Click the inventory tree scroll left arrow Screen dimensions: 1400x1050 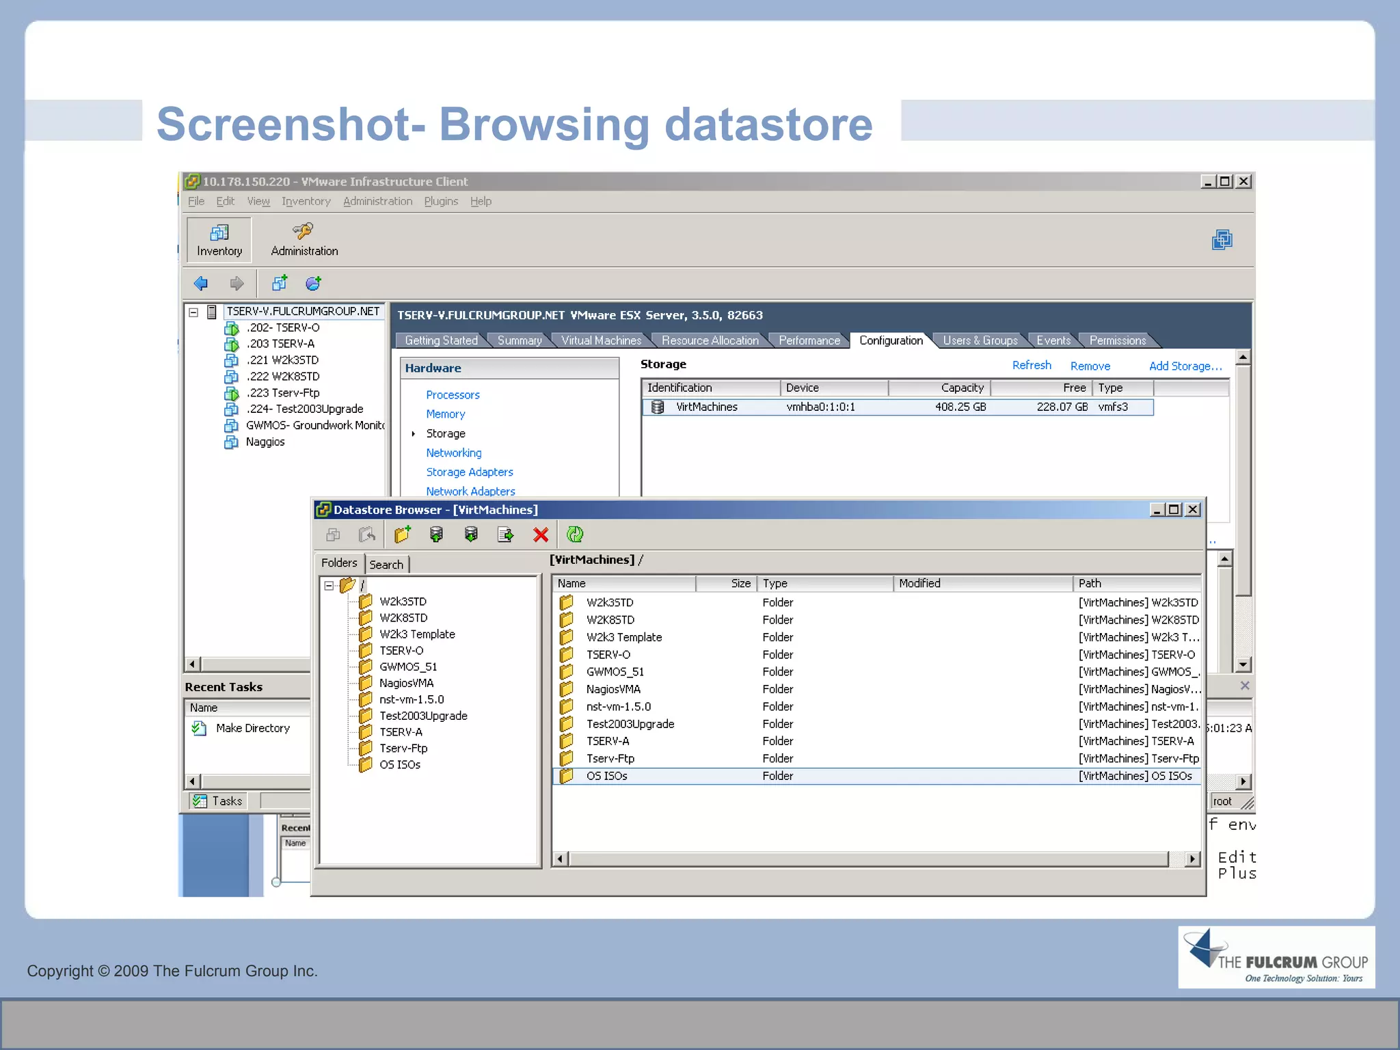(x=193, y=664)
